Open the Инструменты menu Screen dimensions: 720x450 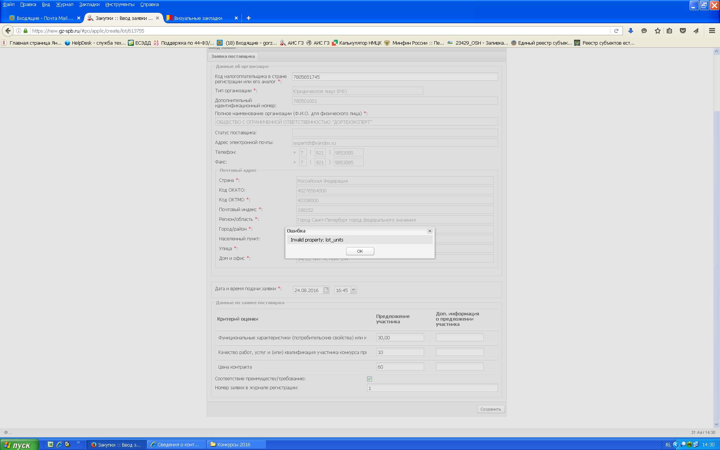(x=120, y=4)
